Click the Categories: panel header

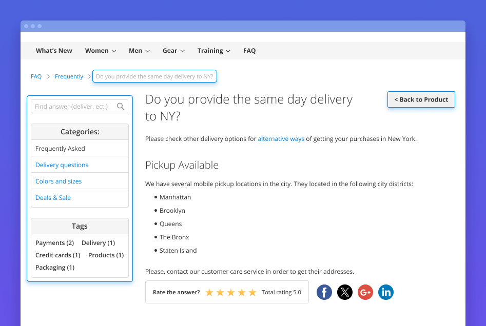[80, 132]
